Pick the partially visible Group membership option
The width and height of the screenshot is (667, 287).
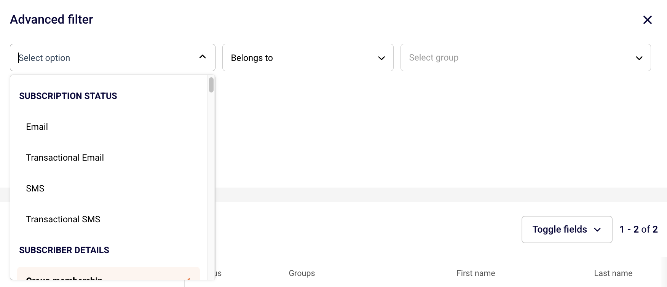(109, 274)
